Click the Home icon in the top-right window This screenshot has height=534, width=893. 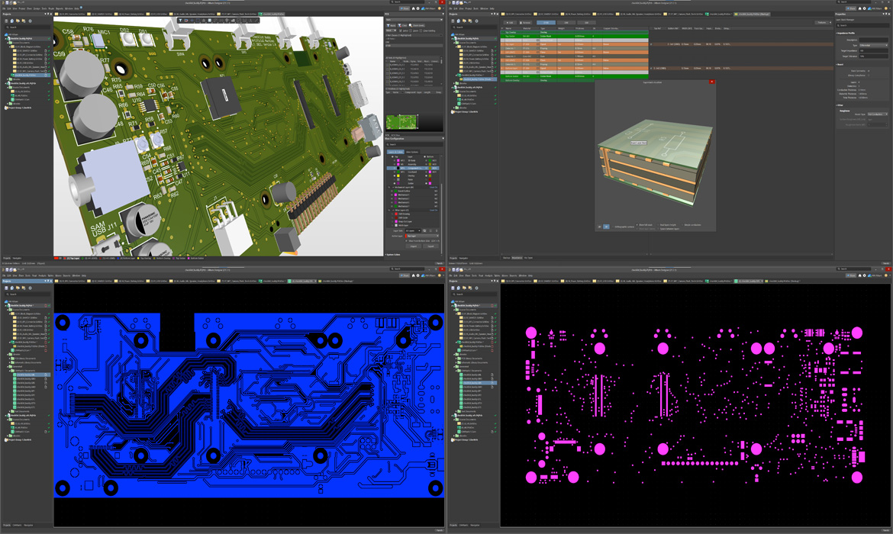click(860, 8)
